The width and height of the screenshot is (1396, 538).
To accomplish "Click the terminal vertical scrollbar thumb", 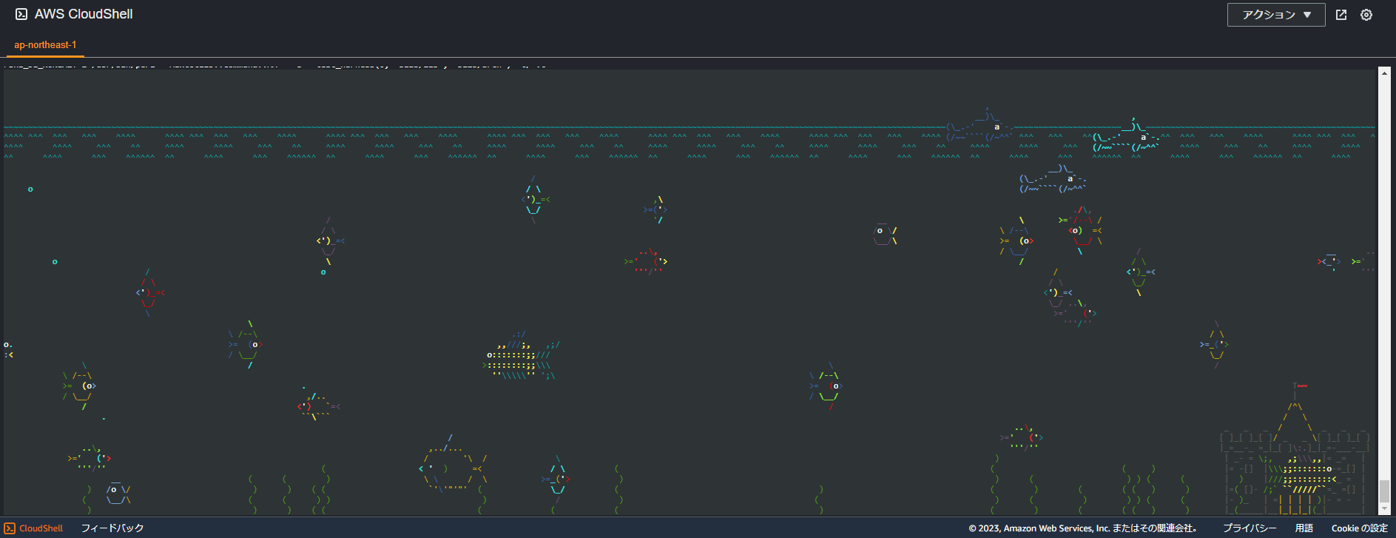I will pyautogui.click(x=1384, y=491).
